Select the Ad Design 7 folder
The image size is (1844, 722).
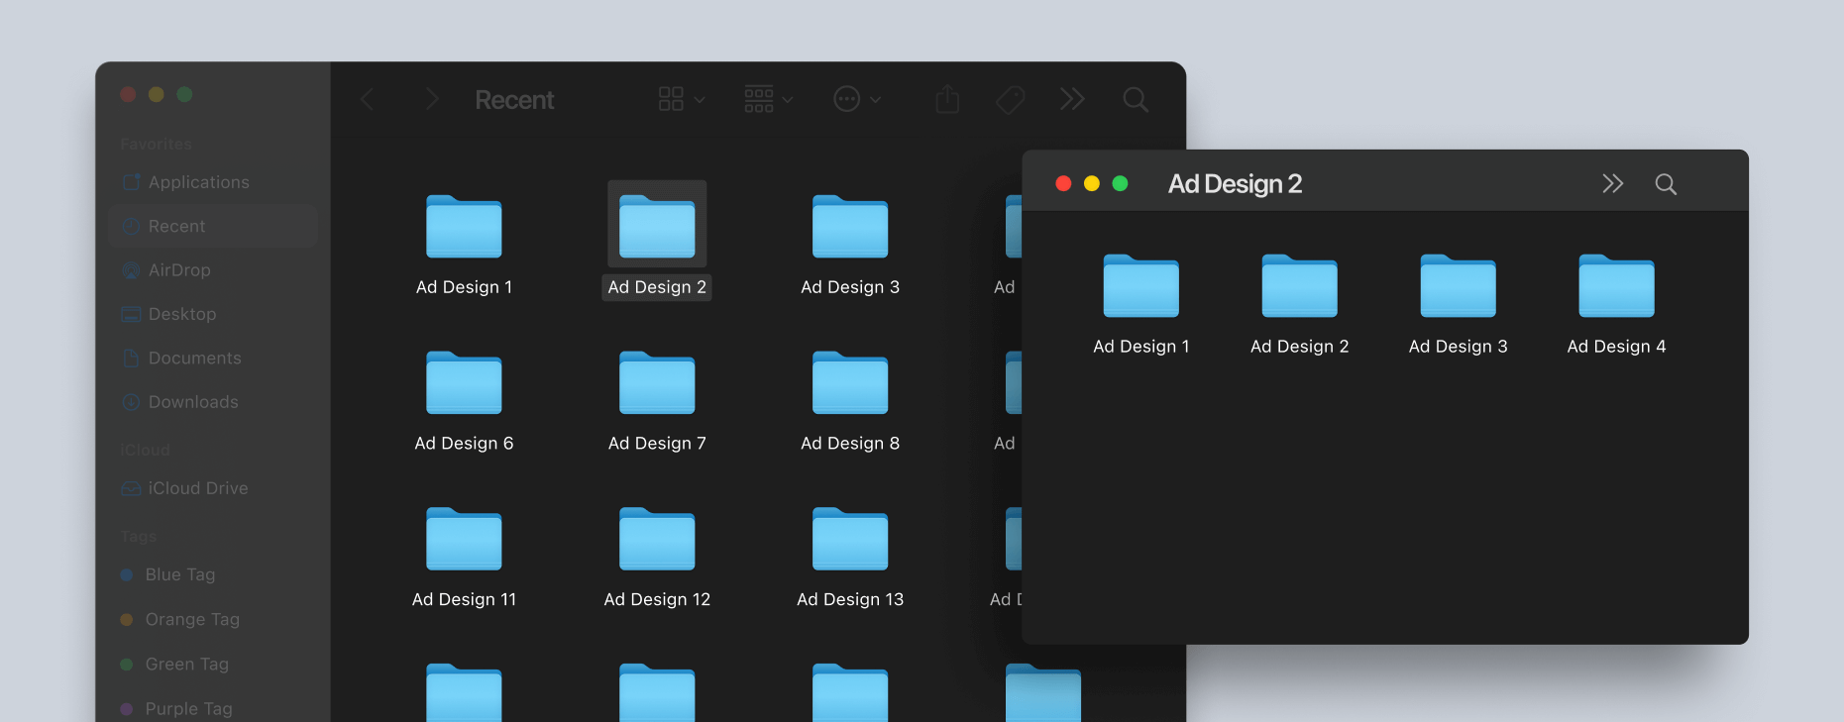coord(657,382)
